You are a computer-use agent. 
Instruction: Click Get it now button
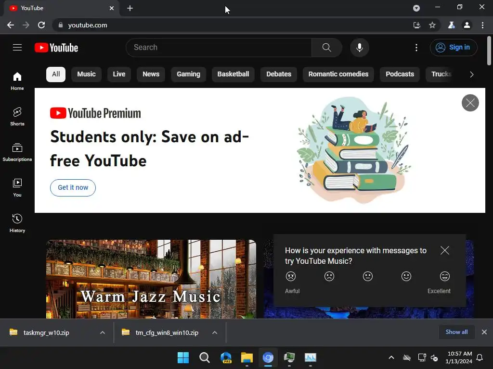73,188
